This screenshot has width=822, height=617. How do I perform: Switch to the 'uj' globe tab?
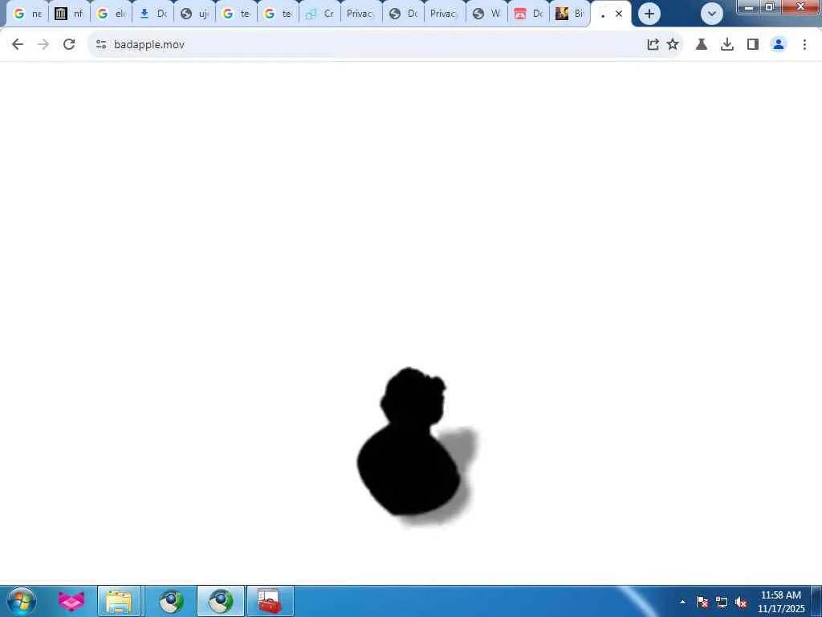pyautogui.click(x=194, y=14)
